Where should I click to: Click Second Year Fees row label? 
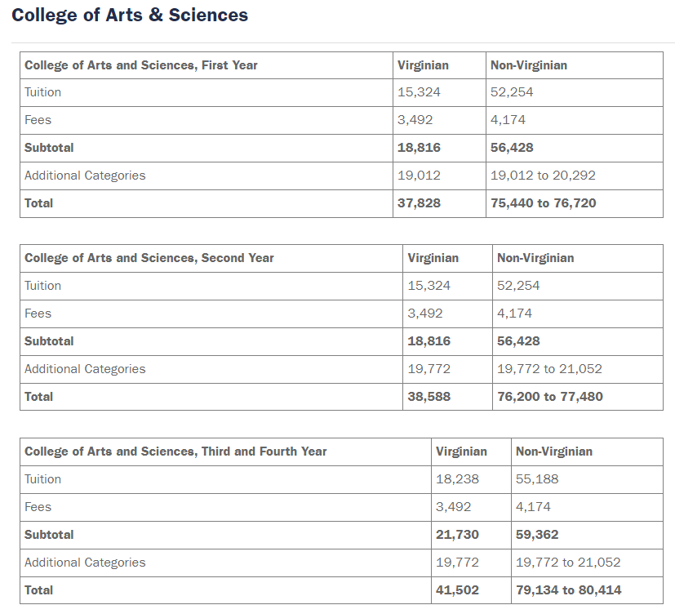click(38, 314)
